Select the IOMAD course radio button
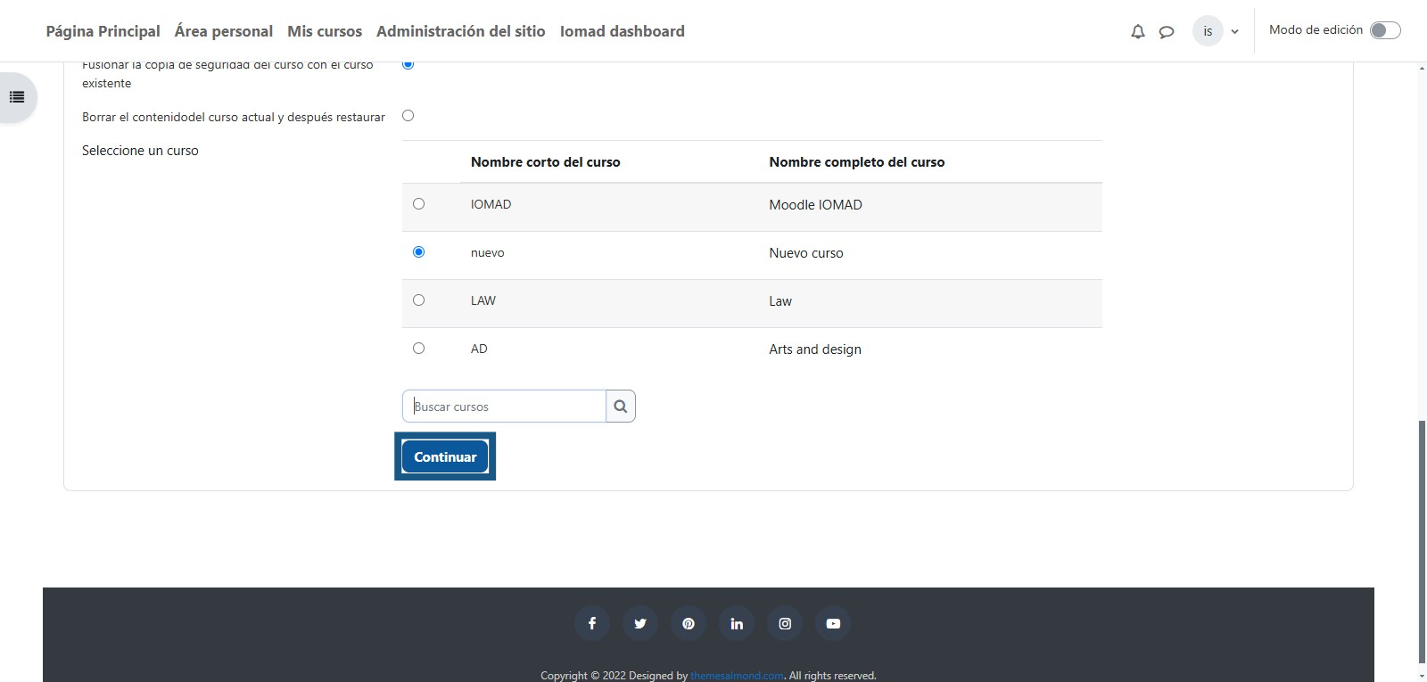This screenshot has width=1427, height=682. (x=418, y=204)
